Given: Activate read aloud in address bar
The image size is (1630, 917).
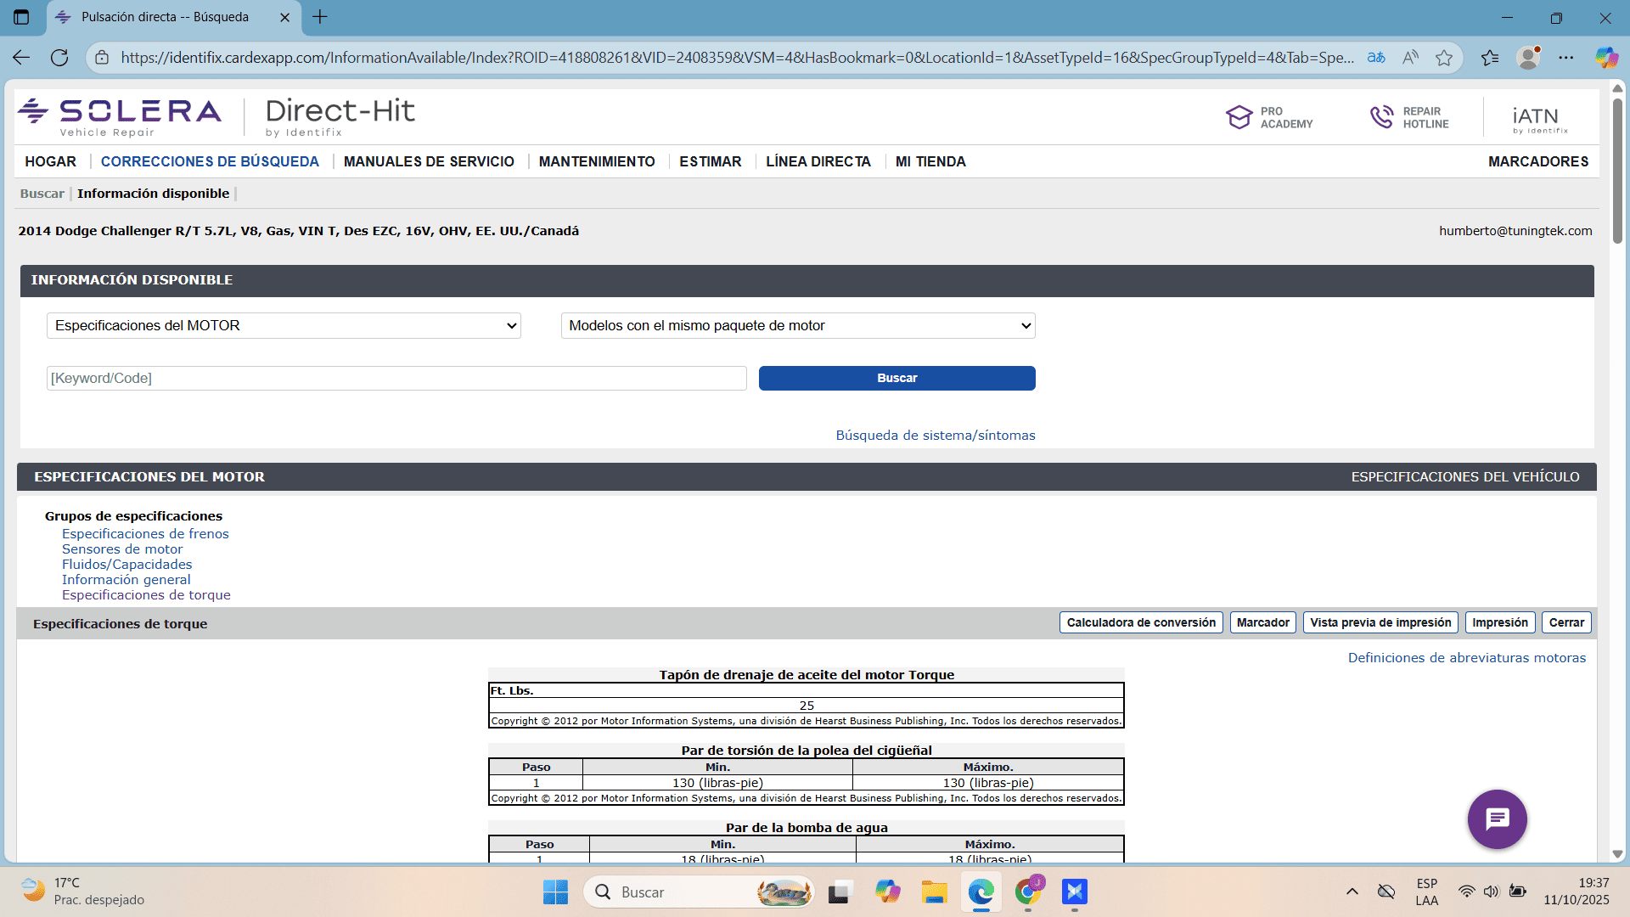Looking at the screenshot, I should tap(1410, 57).
